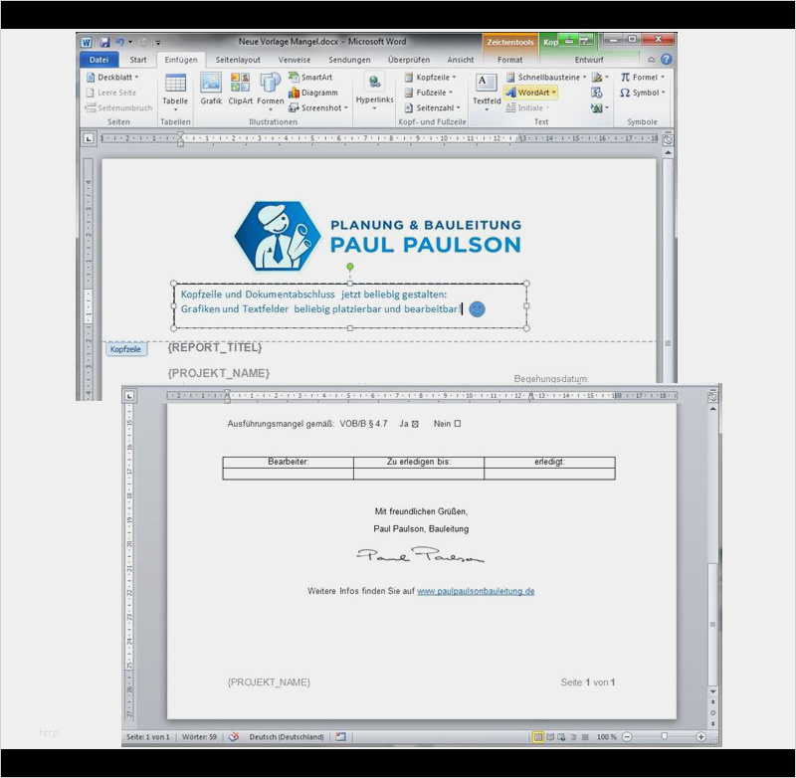Open the Symbol dropdown
Screen dimensions: 796x778
[x=642, y=93]
